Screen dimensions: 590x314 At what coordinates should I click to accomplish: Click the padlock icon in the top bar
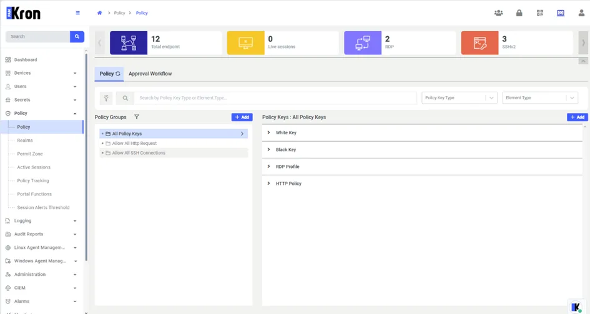tap(519, 12)
